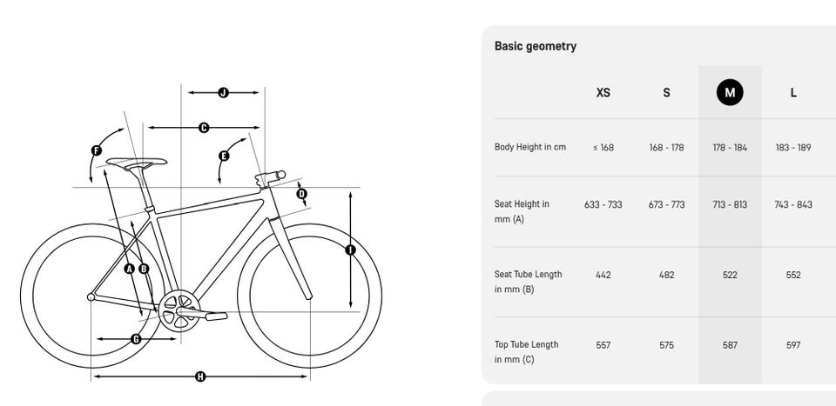Viewport: 836px width, 406px height.
Task: Click the Top Tube Length row label
Action: 527,351
